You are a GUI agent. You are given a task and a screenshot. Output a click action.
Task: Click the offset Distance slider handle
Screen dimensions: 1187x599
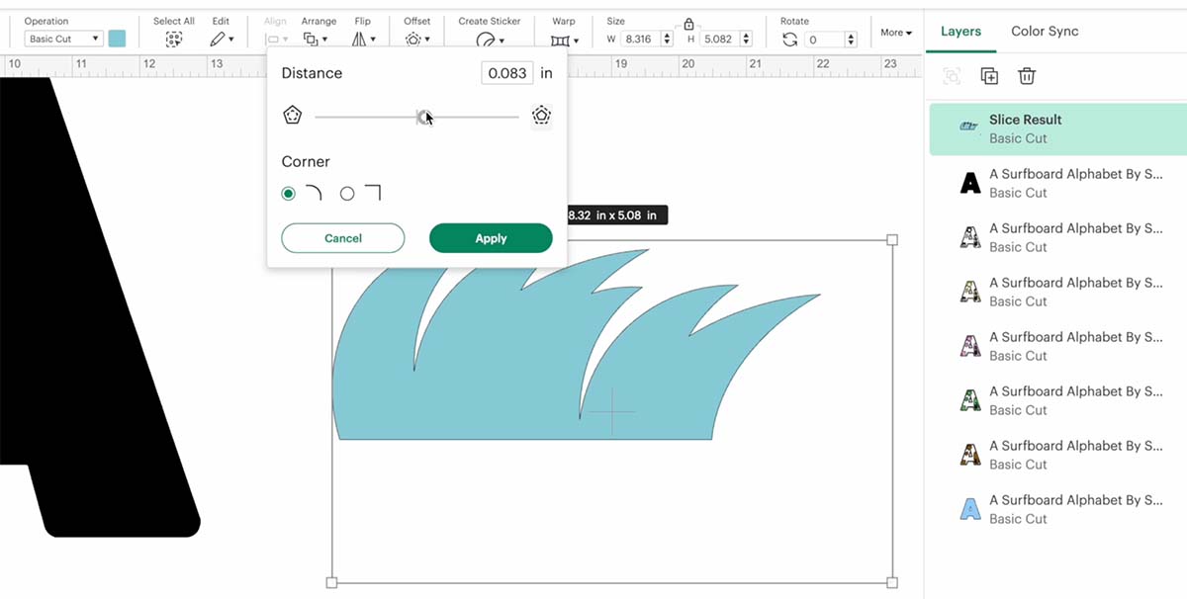[x=424, y=117]
